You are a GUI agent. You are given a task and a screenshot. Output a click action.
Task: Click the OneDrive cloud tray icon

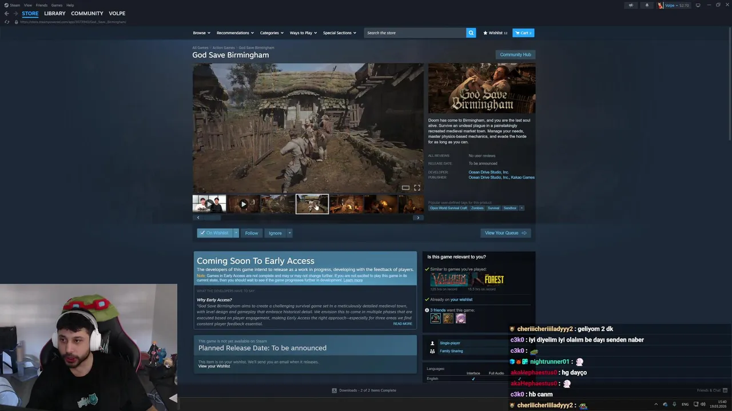(665, 404)
